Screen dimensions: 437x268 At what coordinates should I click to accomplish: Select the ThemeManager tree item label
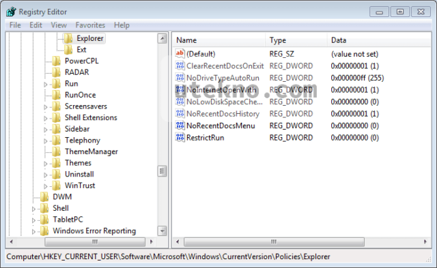click(91, 151)
